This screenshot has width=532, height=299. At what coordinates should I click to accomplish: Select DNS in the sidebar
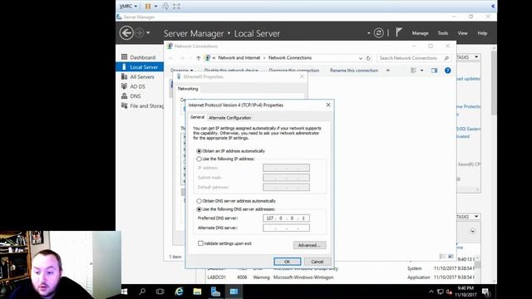coord(135,96)
